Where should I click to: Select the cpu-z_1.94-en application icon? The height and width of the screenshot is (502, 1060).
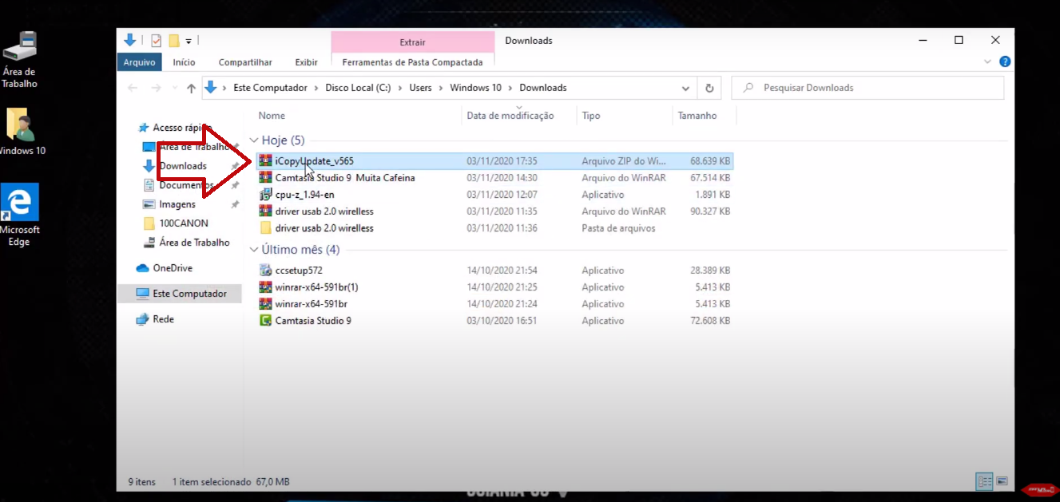point(266,195)
